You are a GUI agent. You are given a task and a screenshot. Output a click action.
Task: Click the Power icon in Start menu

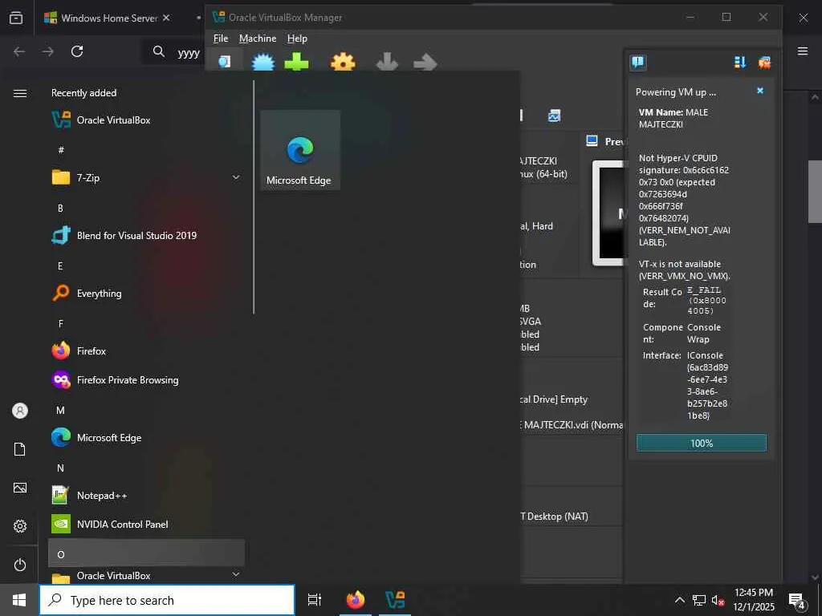point(20,565)
